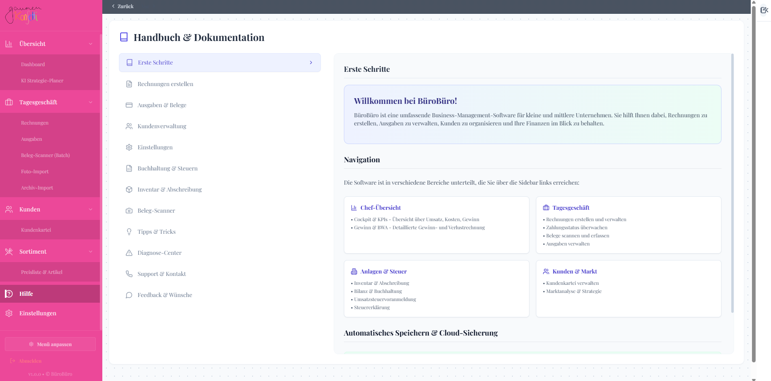
Task: Collapse the Sortiment section chevron
Action: (91, 252)
